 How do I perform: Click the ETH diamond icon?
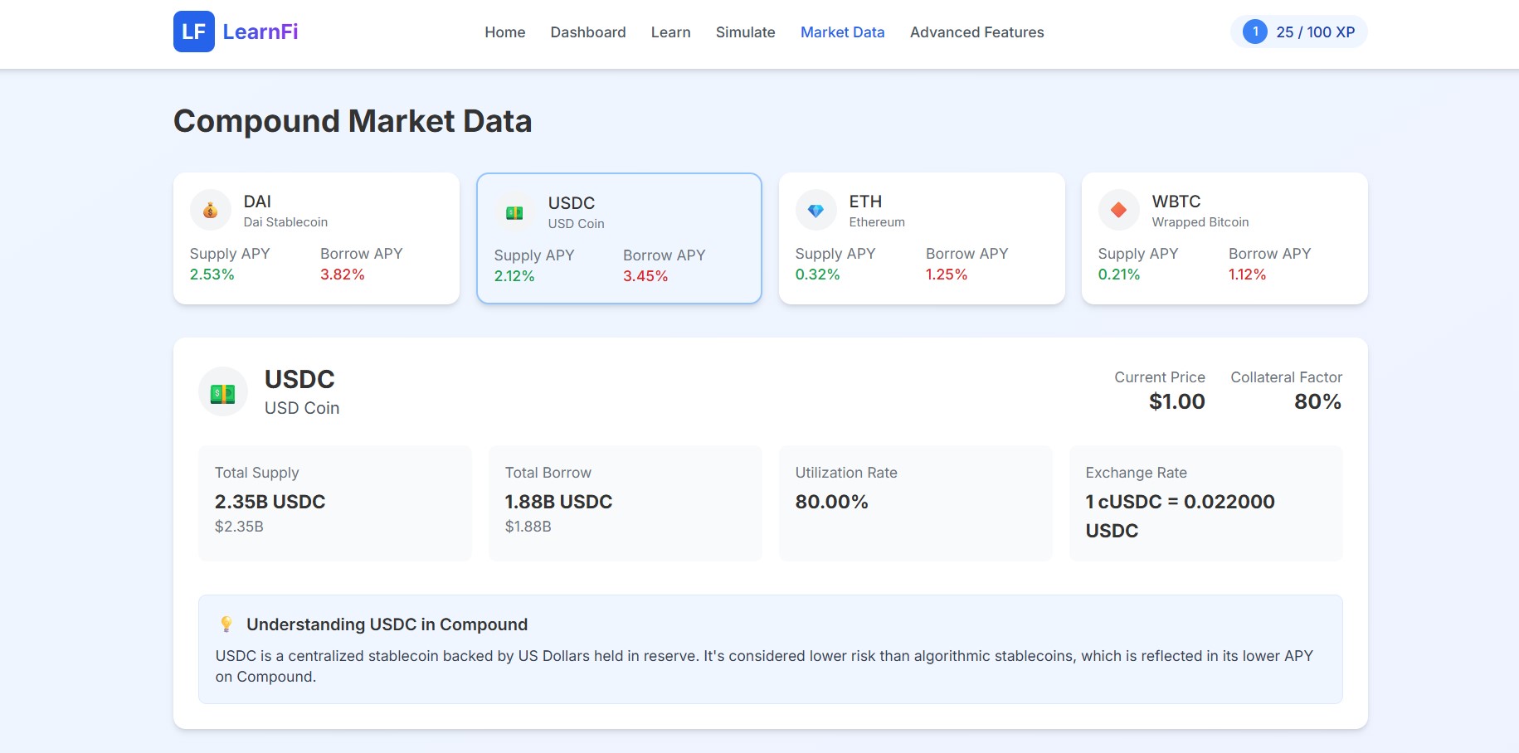pyautogui.click(x=816, y=211)
